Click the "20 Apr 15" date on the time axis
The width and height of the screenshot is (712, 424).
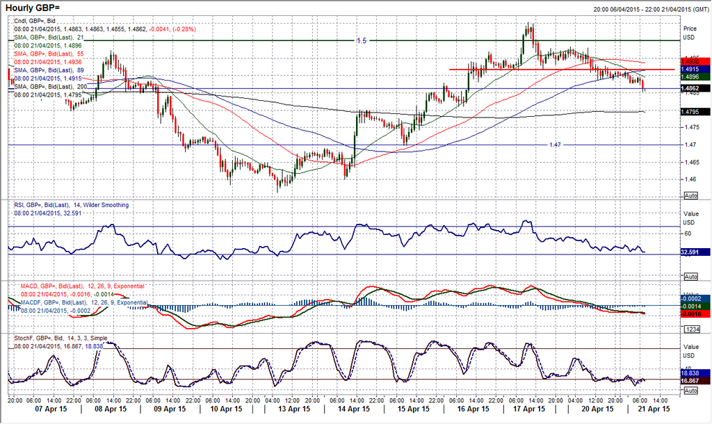pyautogui.click(x=597, y=409)
